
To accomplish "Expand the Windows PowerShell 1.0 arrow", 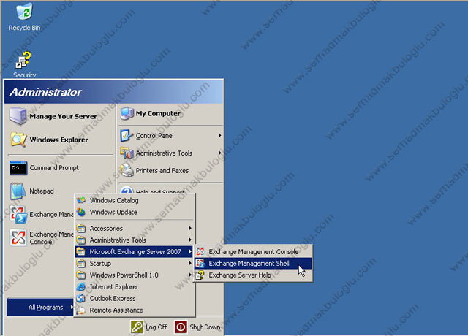I will click(x=190, y=275).
